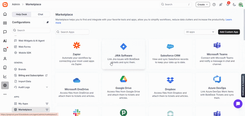This screenshot has width=245, height=116.
Task: Open the Chat bubble icon in left rail
Action: (x=5, y=32)
